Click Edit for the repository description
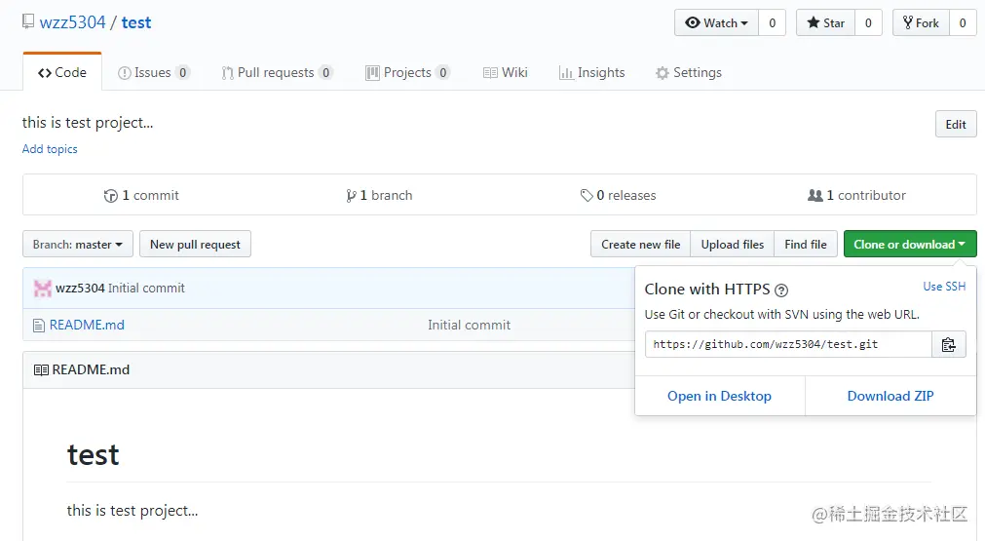Viewport: 985px width, 541px height. tap(956, 125)
